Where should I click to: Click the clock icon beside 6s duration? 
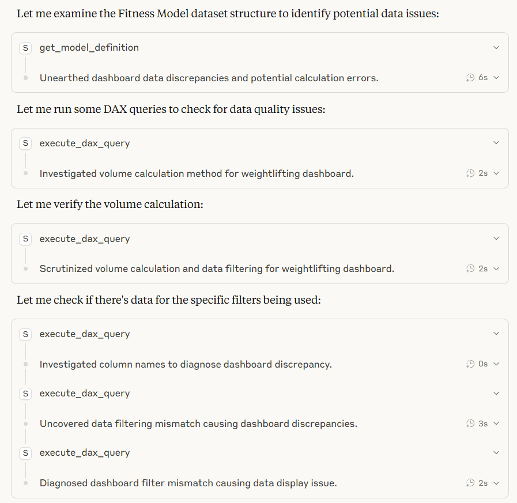click(x=470, y=78)
